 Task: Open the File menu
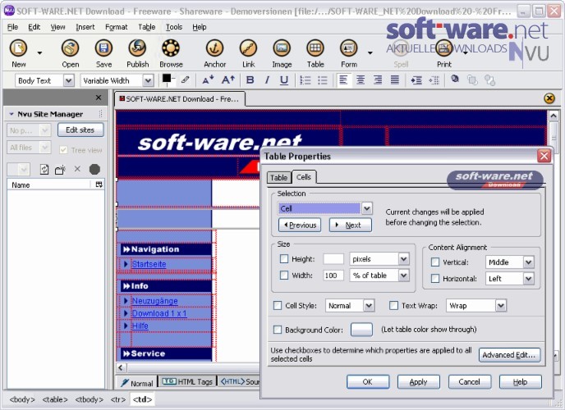pyautogui.click(x=12, y=27)
